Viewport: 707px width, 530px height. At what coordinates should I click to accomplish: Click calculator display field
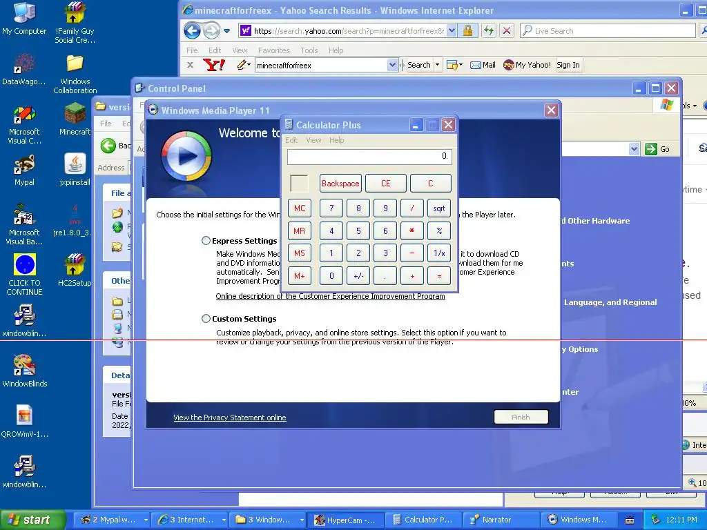coord(369,157)
